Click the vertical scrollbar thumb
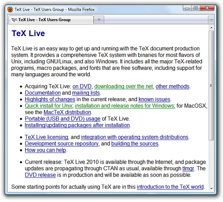 click(x=211, y=86)
